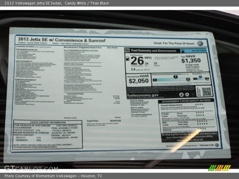Screen dimensions: 239x179
Task: Click the smog rating scale bar
Action: coord(201,78)
